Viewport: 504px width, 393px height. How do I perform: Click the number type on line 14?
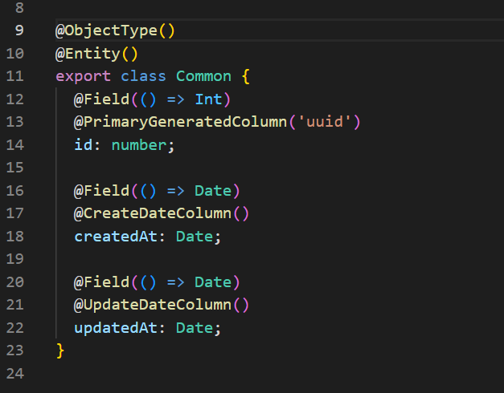coord(139,145)
